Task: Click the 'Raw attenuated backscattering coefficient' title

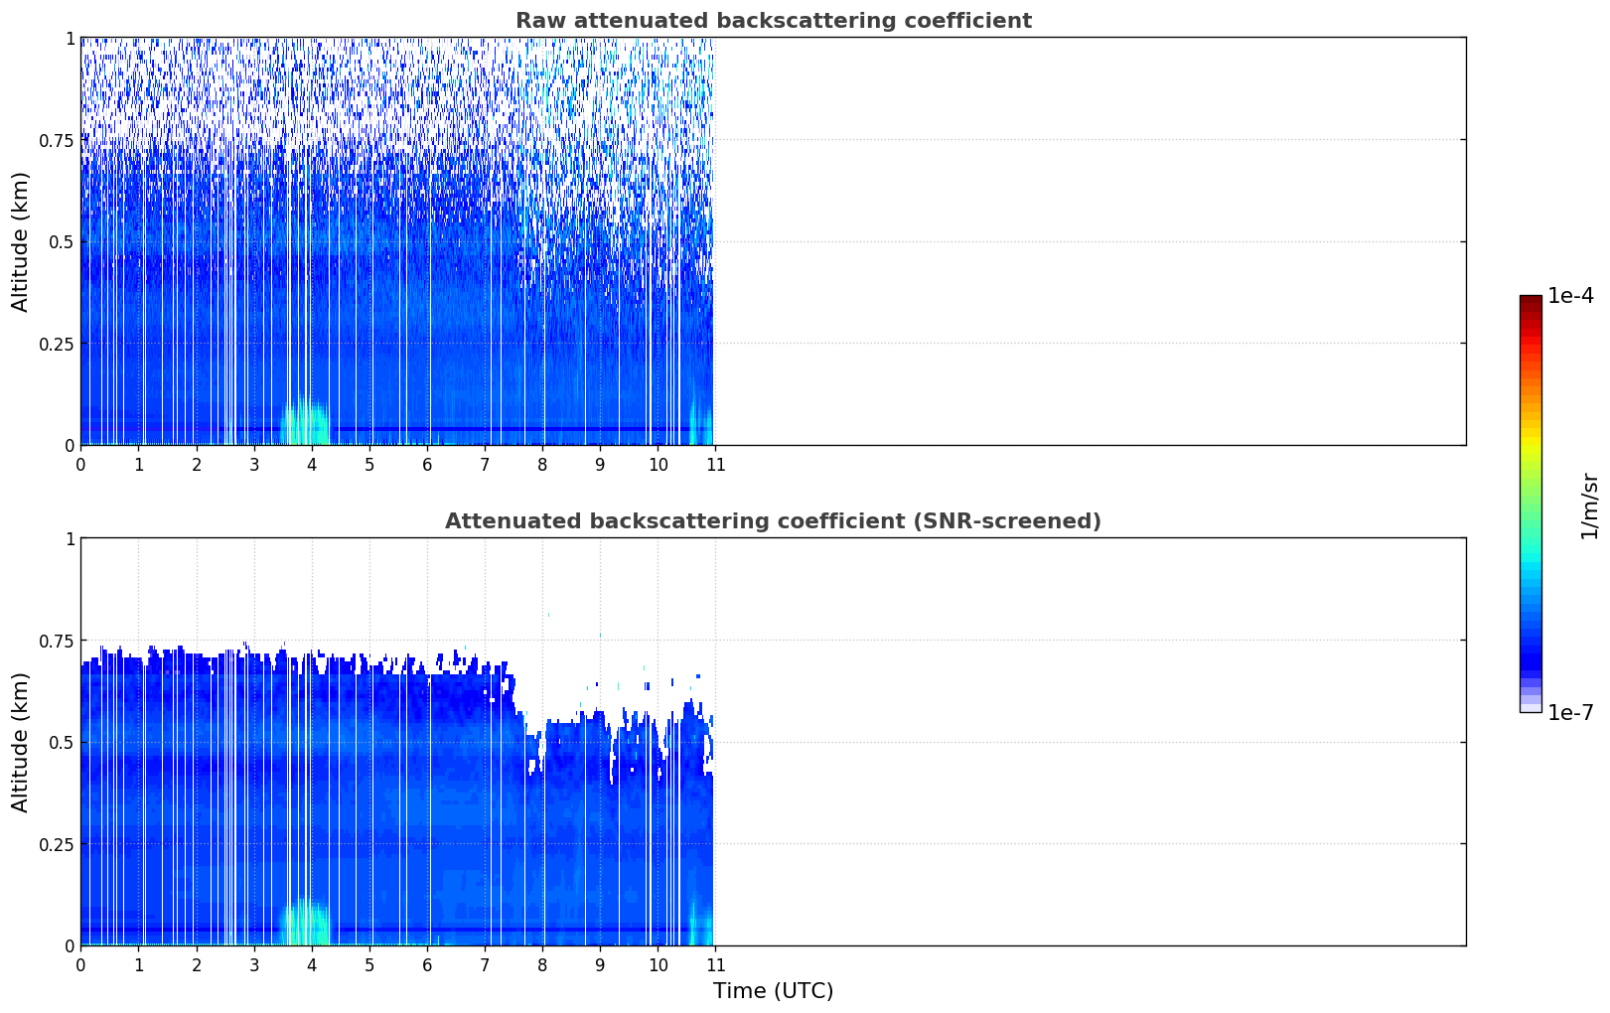Action: (x=773, y=21)
